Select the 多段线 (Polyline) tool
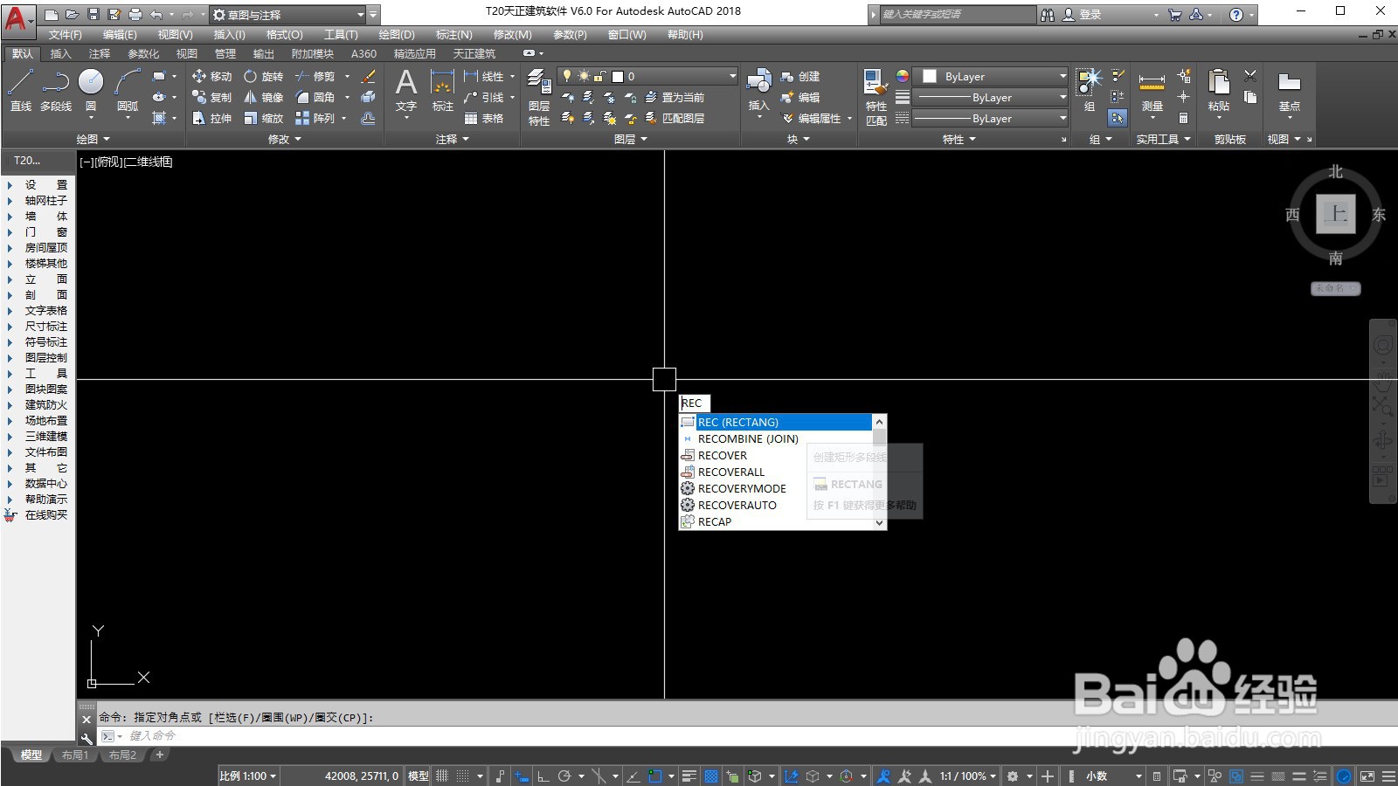Viewport: 1398px width, 786px height. 56,91
